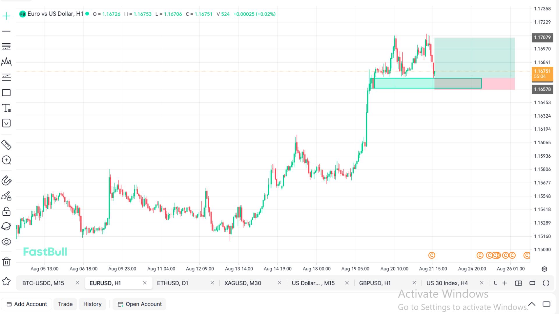Expand the bottom panel chevron
The height and width of the screenshot is (314, 559).
pyautogui.click(x=532, y=304)
